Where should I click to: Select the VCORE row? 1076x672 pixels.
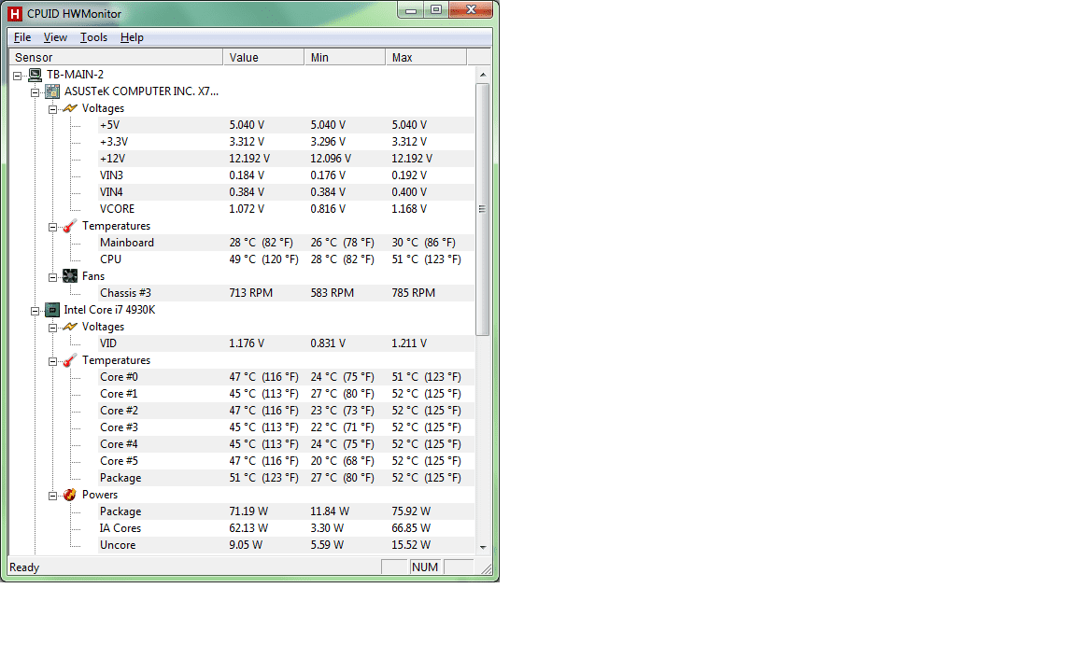(x=286, y=209)
